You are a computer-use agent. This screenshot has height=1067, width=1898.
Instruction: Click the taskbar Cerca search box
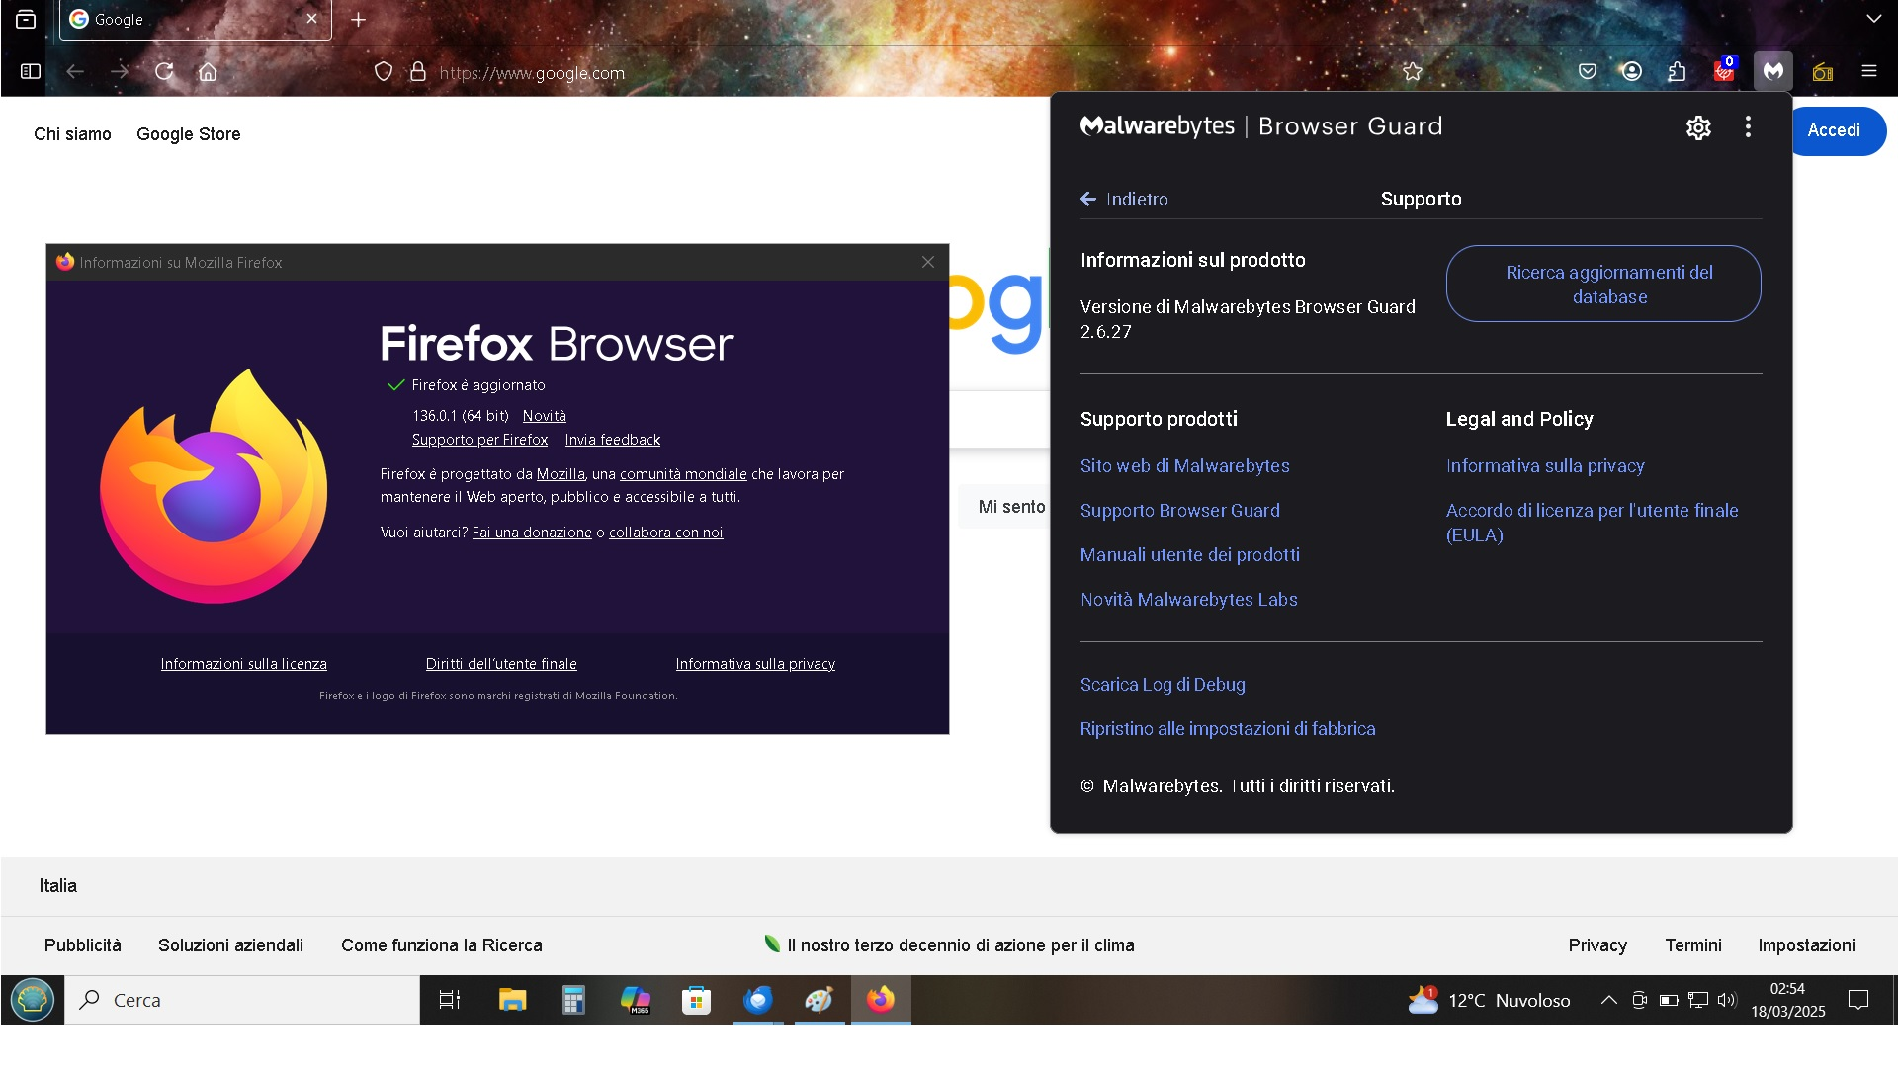click(x=242, y=999)
